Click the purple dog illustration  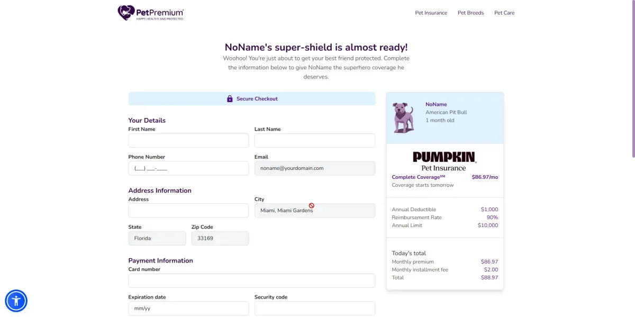click(404, 117)
